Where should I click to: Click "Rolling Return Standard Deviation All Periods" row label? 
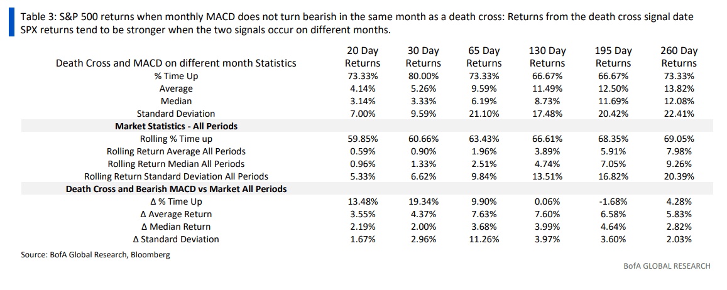[x=176, y=176]
